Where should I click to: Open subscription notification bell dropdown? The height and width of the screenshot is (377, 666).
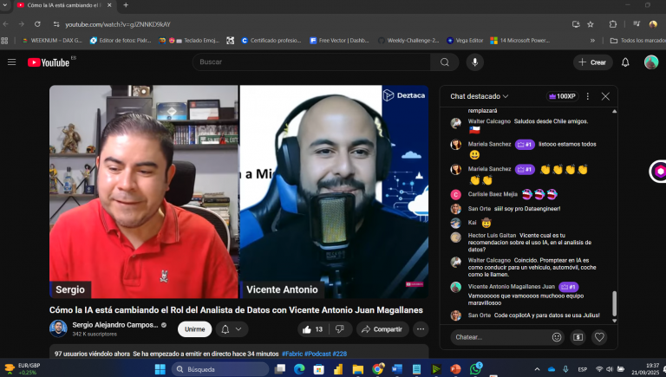230,329
